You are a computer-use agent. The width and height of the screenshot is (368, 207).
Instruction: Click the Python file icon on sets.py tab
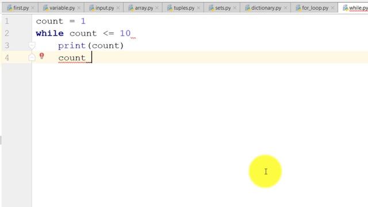point(211,8)
